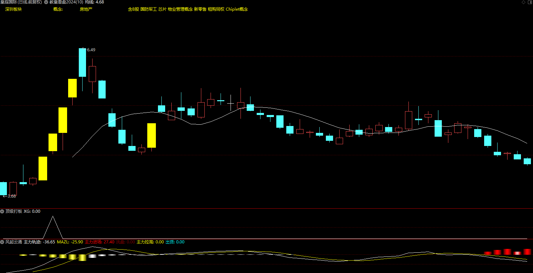Click the cyan candle at the 6.49 peak

click(x=82, y=62)
